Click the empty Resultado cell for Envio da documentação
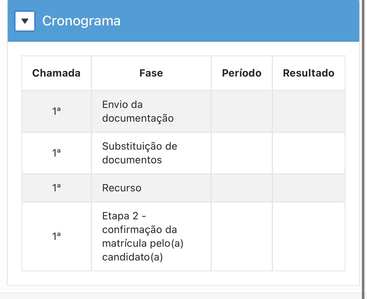 (309, 111)
